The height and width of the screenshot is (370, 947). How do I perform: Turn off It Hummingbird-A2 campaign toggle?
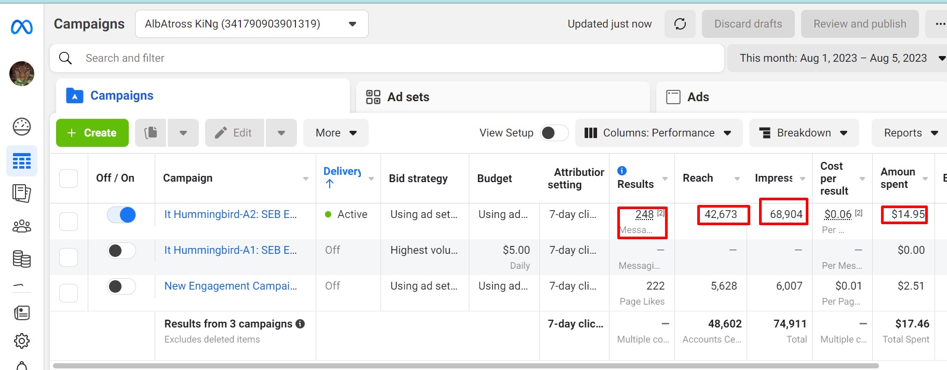(x=121, y=215)
